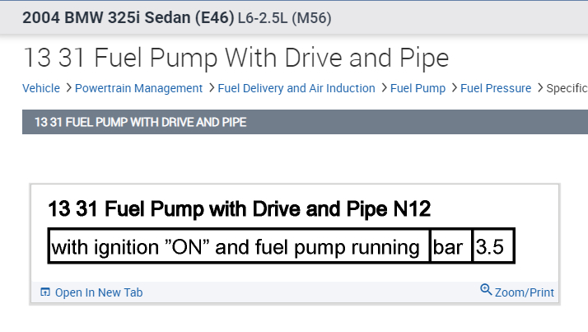
Task: Select the 3.5 value cell
Action: click(493, 247)
